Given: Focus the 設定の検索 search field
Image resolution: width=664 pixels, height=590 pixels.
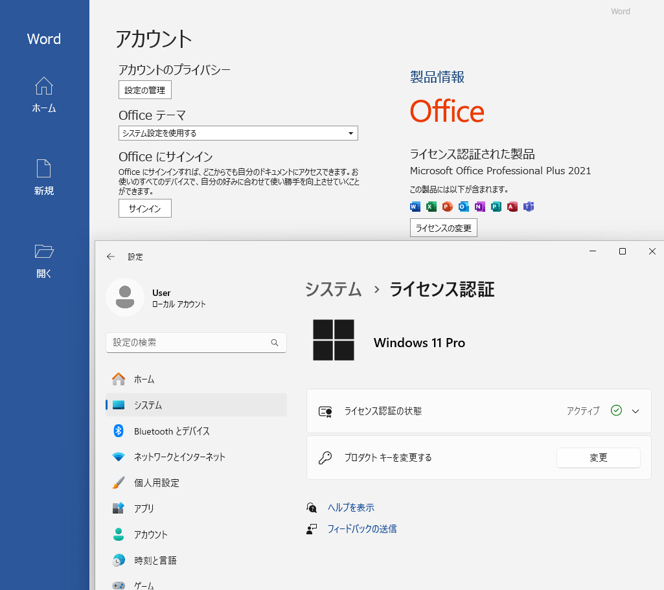Looking at the screenshot, I should [x=196, y=343].
